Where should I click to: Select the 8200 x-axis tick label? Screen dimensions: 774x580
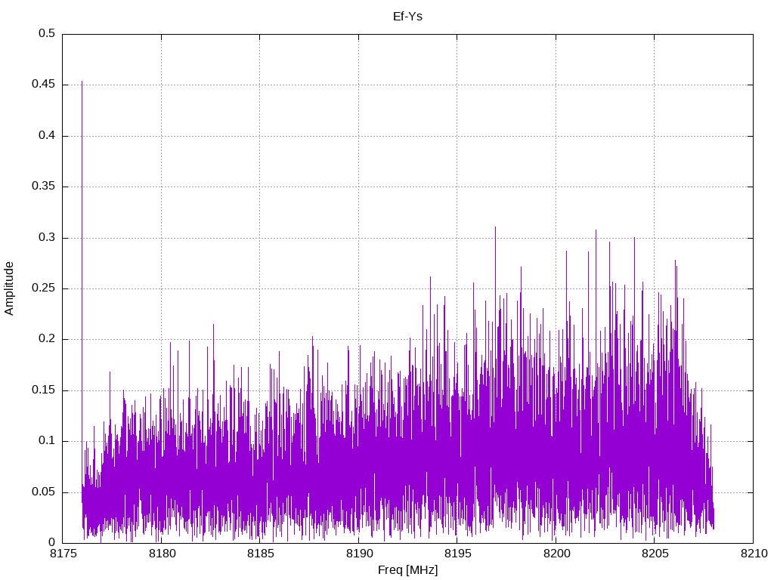point(556,555)
